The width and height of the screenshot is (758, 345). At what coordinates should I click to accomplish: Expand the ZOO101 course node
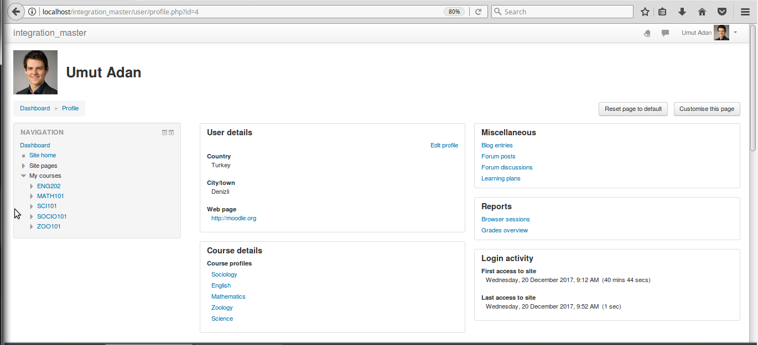[x=32, y=226]
